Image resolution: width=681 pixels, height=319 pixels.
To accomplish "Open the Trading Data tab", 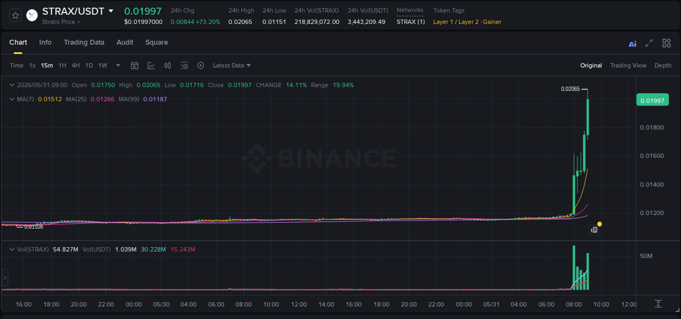I will [84, 42].
